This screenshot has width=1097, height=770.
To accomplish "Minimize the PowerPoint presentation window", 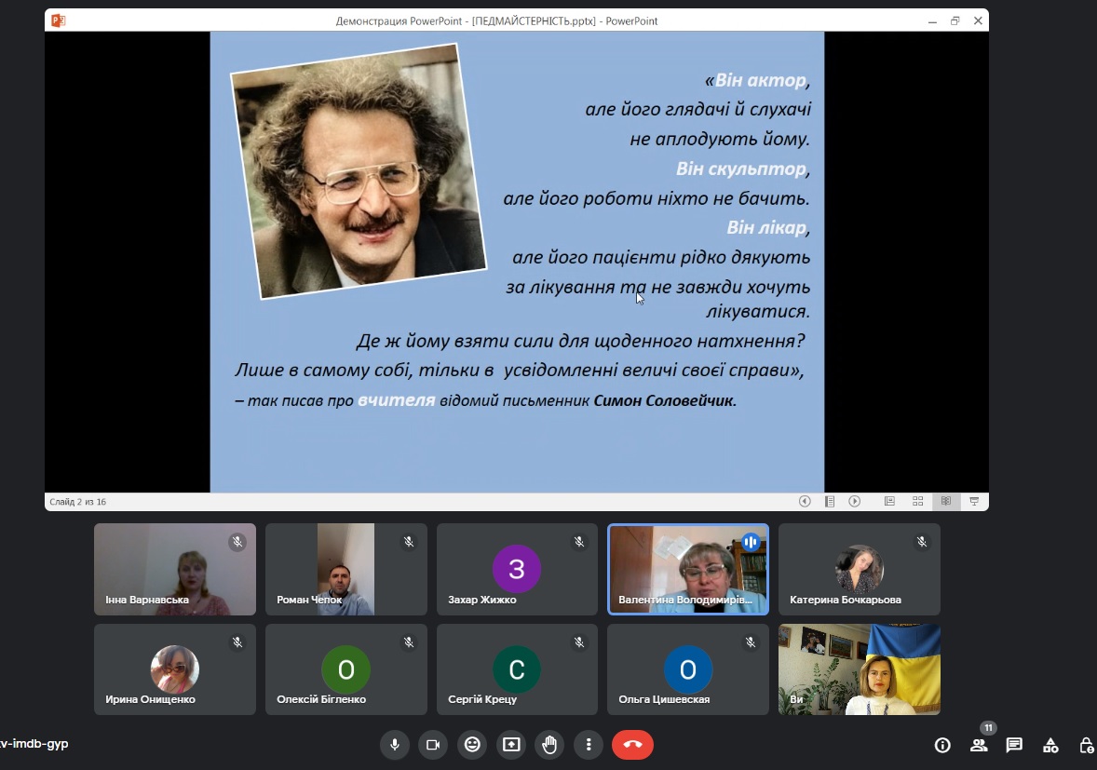I will click(x=932, y=21).
